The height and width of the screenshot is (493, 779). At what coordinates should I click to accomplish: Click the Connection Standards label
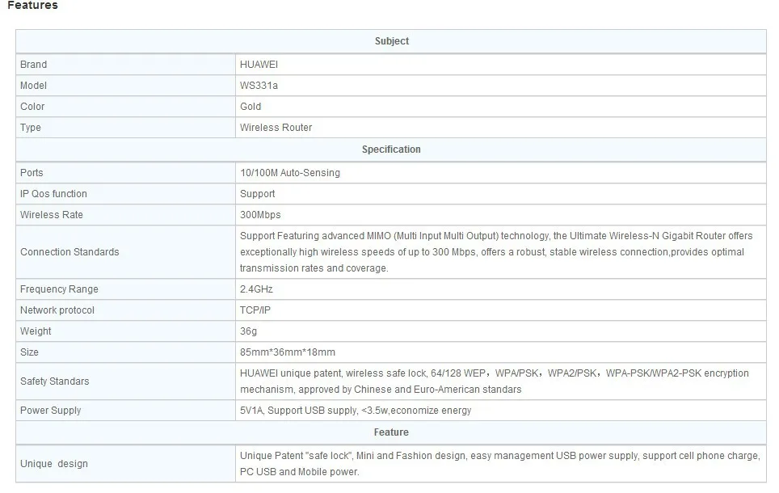click(69, 252)
